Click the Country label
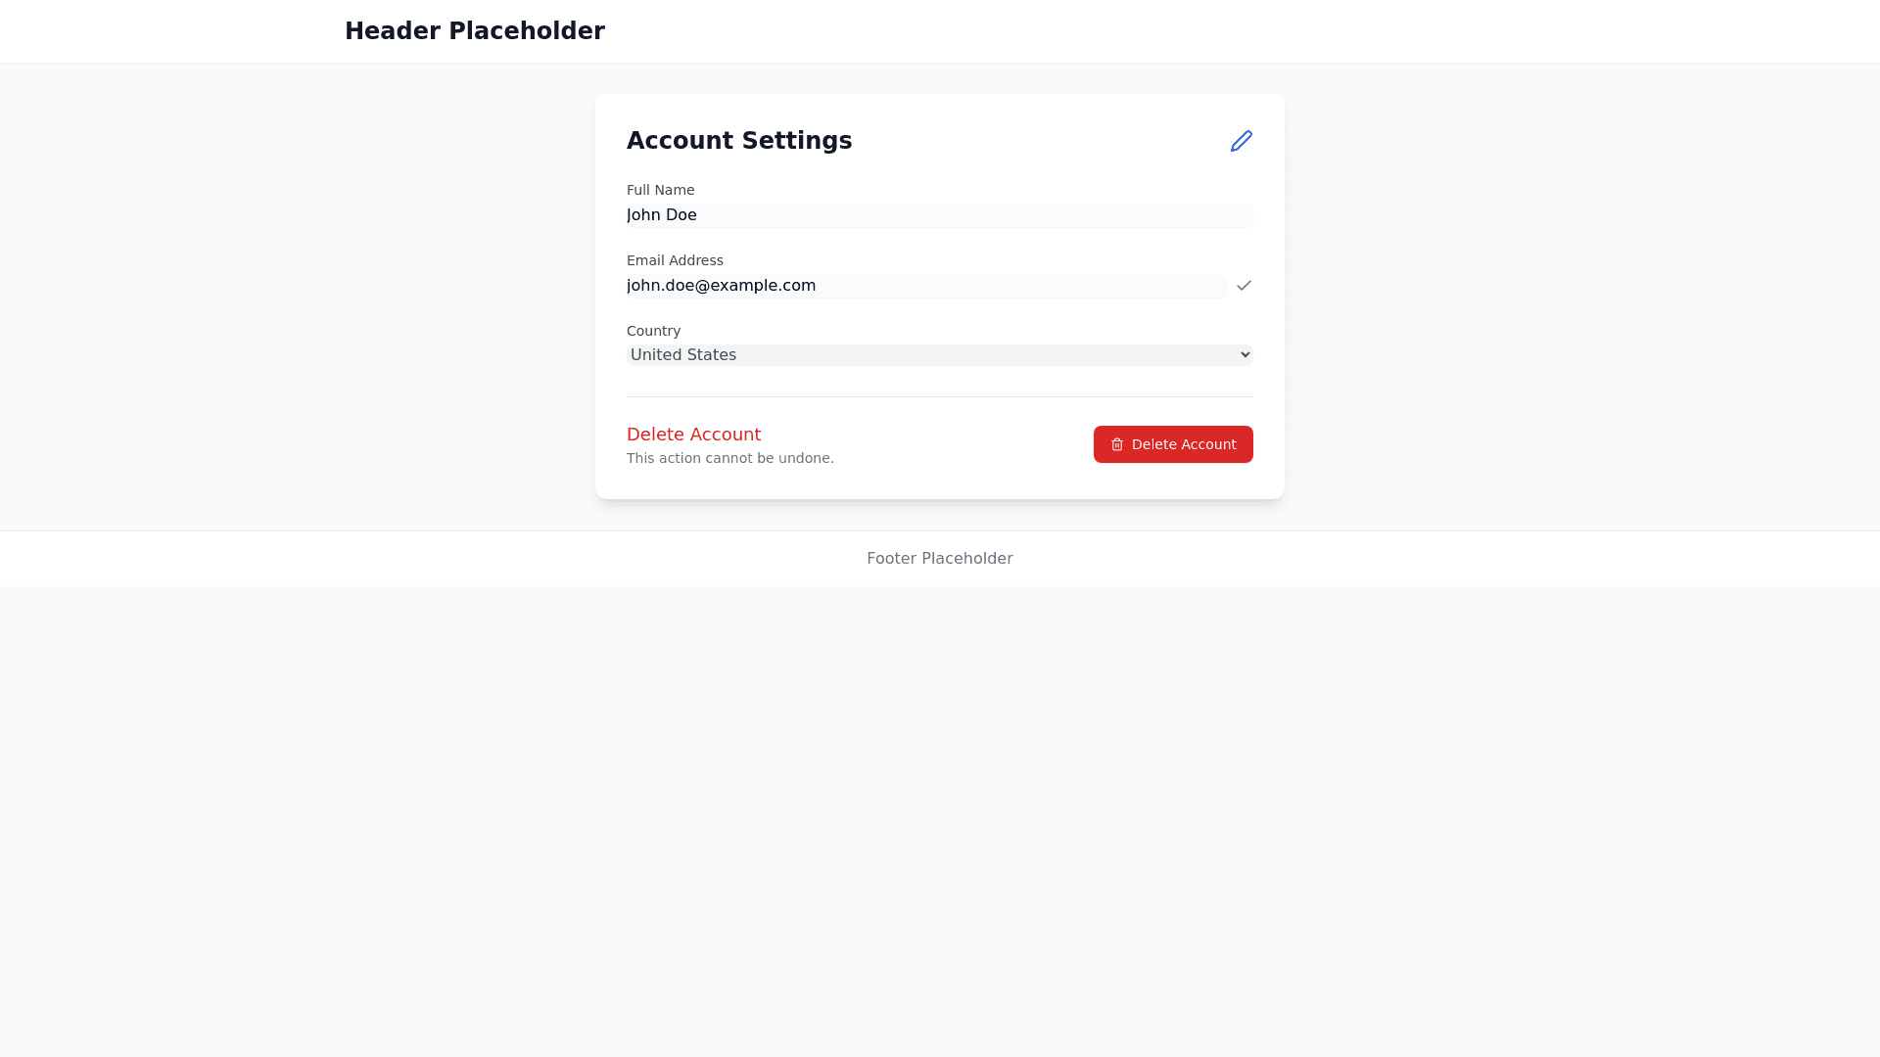 pyautogui.click(x=653, y=331)
